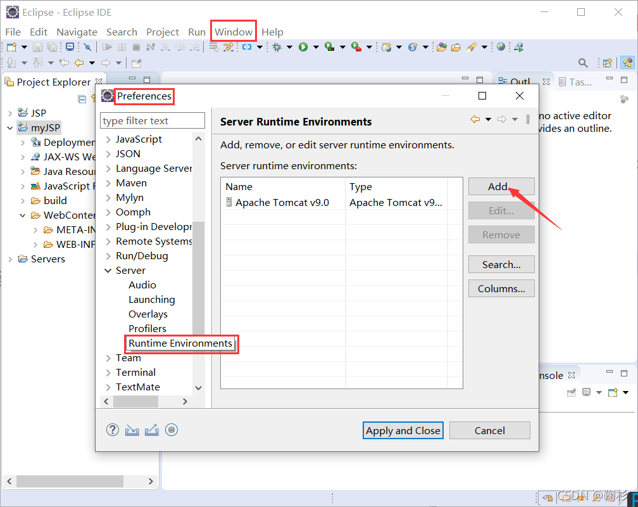Image resolution: width=638 pixels, height=507 pixels.
Task: Click the Search... button
Action: pyautogui.click(x=501, y=264)
